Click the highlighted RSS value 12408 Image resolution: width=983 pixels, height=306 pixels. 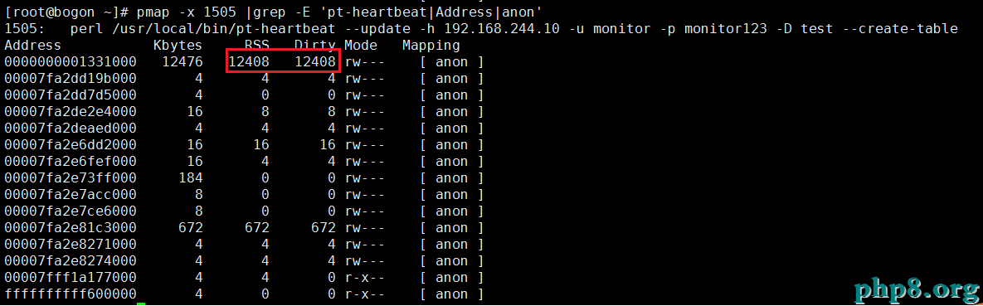(x=249, y=62)
